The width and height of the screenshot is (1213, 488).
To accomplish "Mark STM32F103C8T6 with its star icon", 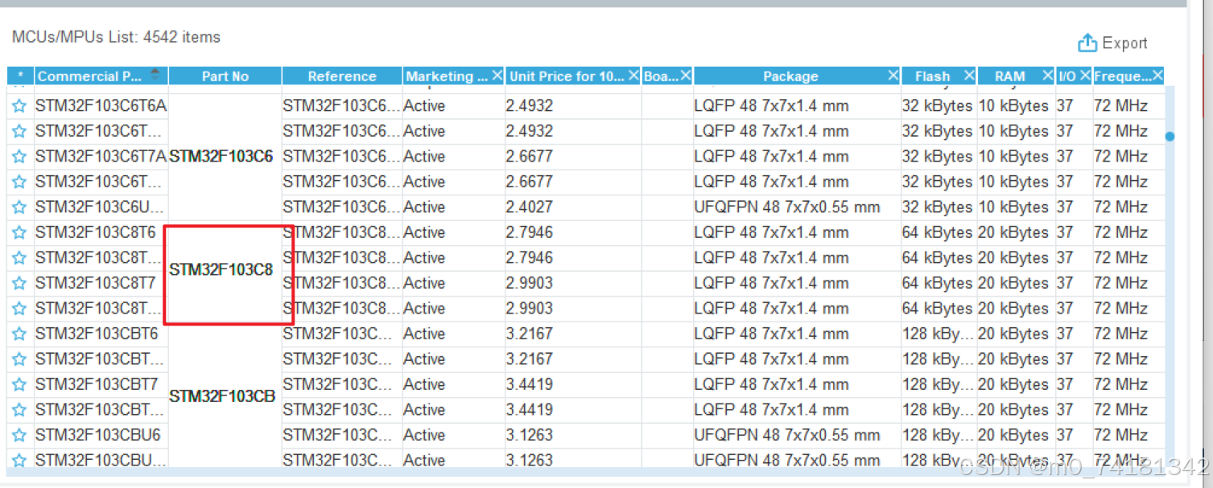I will coord(19,232).
